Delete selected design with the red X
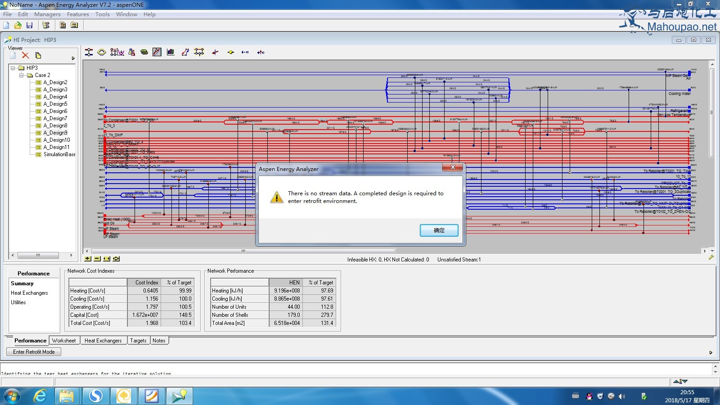720x405 pixels. coord(26,55)
